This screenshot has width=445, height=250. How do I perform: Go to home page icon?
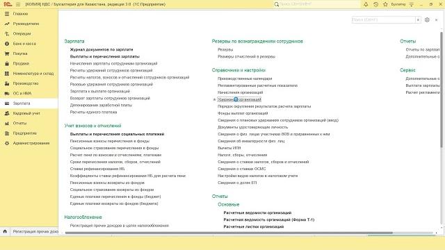coord(5,231)
